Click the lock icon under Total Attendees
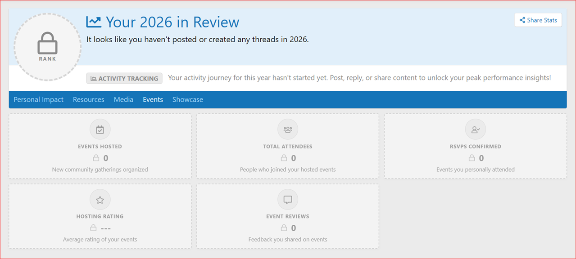576x259 pixels. (283, 158)
